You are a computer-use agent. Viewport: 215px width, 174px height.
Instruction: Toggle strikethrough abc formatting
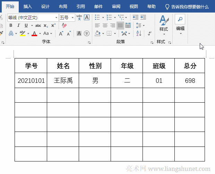[38, 26]
